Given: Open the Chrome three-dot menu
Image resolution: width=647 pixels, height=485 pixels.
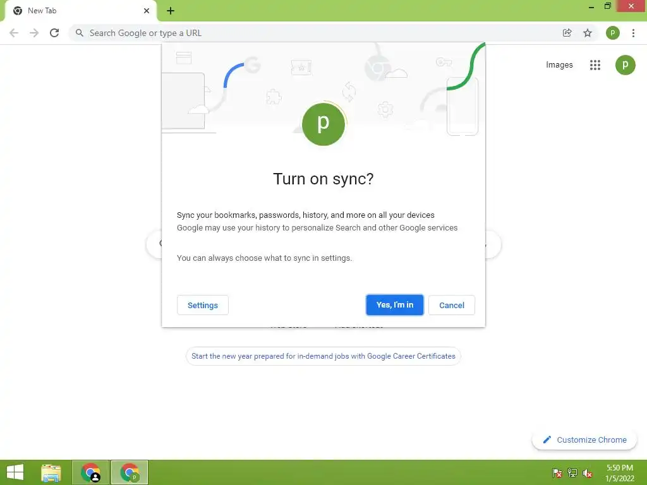Looking at the screenshot, I should [x=633, y=33].
